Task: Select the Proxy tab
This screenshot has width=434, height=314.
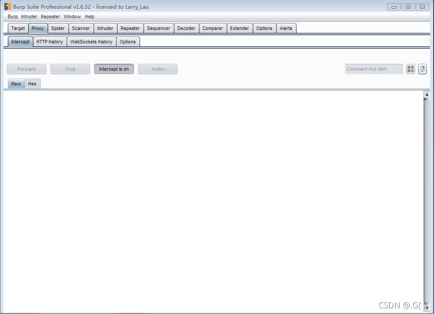Action: [38, 28]
